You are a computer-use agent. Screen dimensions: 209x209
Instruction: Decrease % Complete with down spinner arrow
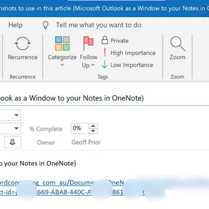tap(93, 131)
